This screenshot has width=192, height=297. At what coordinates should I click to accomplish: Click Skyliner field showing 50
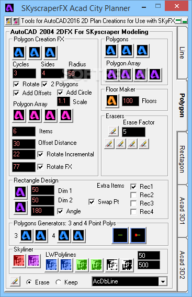pos(149,256)
